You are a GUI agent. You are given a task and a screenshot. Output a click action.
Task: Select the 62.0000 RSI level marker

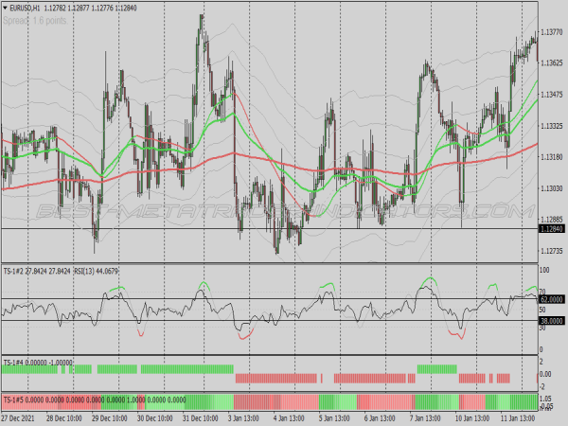552,299
